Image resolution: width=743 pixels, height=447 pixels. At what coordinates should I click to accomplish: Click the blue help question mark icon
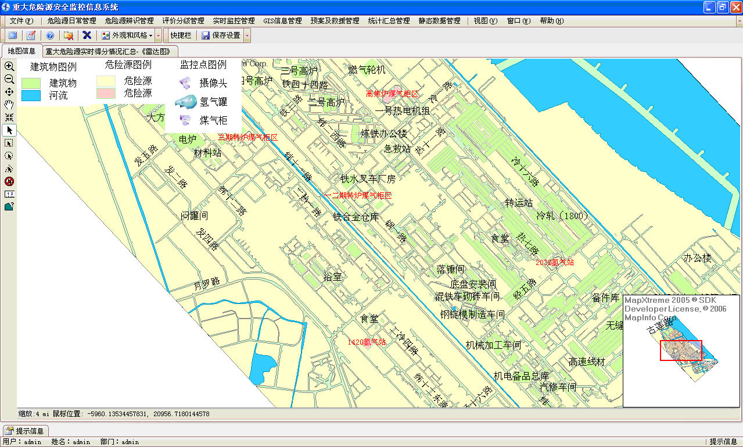[50, 35]
